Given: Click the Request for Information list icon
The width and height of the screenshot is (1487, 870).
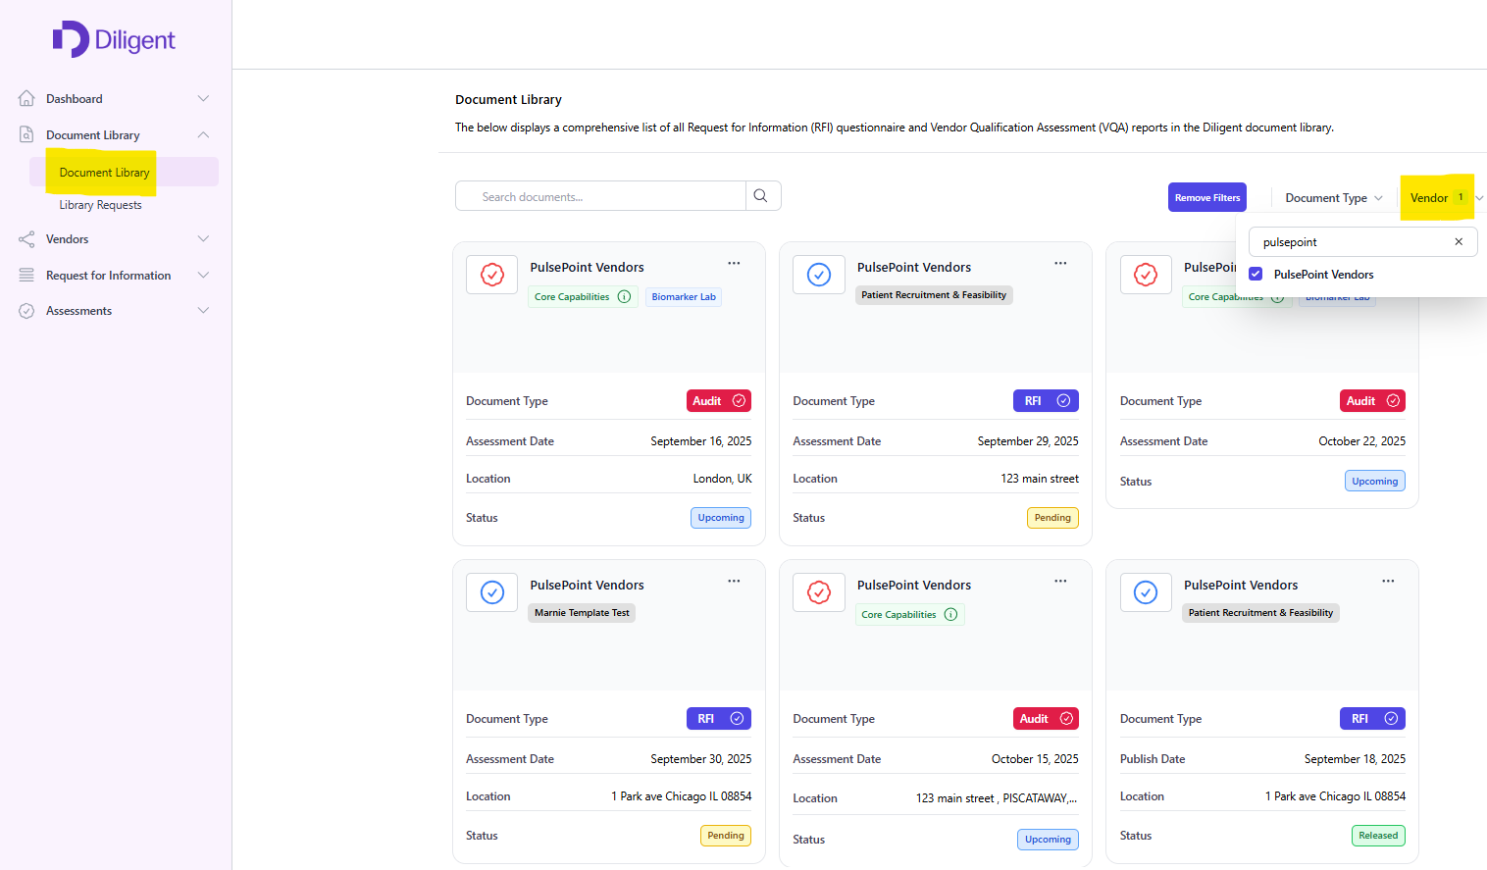Looking at the screenshot, I should tap(26, 275).
